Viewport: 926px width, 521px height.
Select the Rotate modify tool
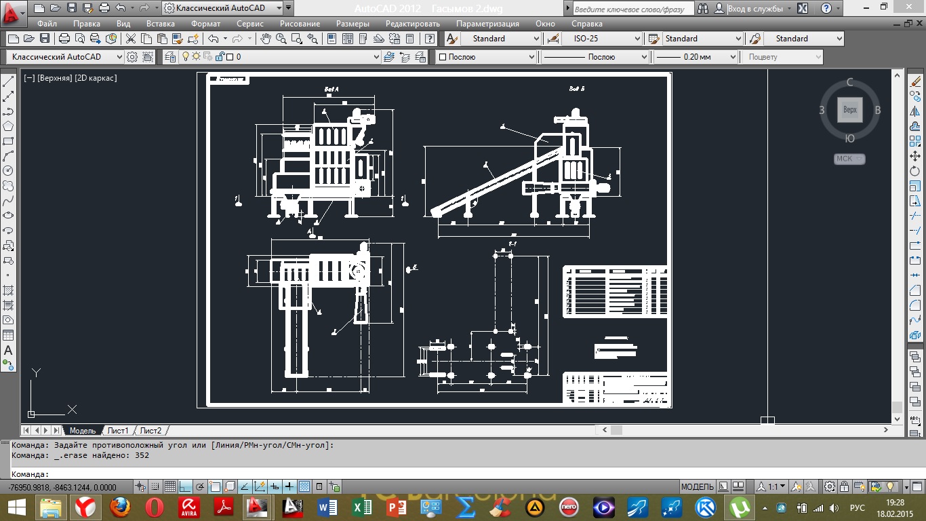pyautogui.click(x=916, y=171)
